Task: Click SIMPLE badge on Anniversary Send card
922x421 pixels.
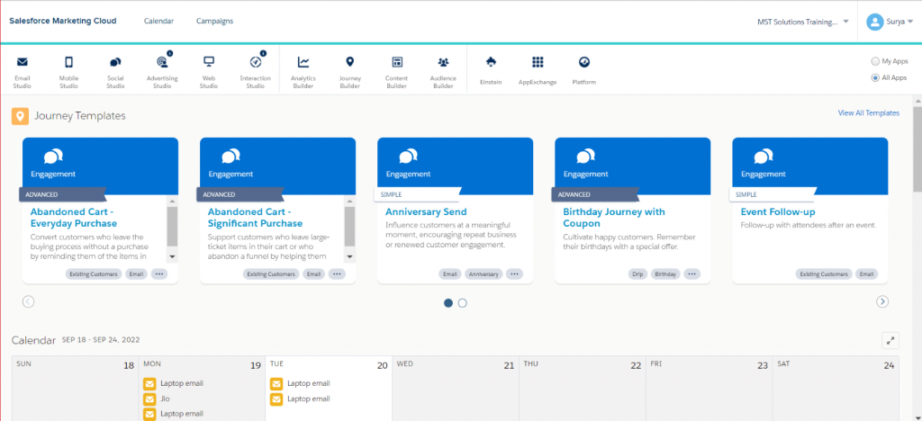Action: pyautogui.click(x=418, y=194)
